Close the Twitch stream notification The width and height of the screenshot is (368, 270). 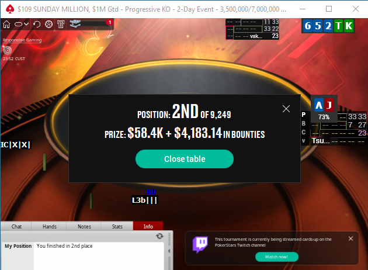(350, 238)
